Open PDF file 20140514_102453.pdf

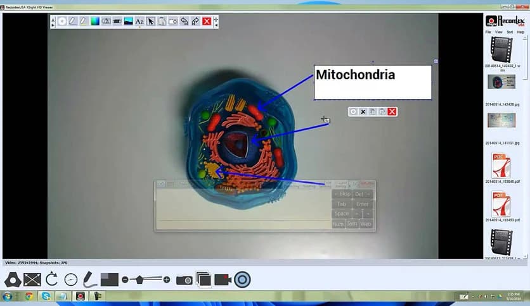(501, 204)
